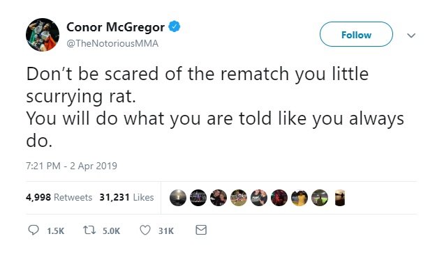Expand the tweet options chevron
This screenshot has height=257, width=444.
point(411,36)
